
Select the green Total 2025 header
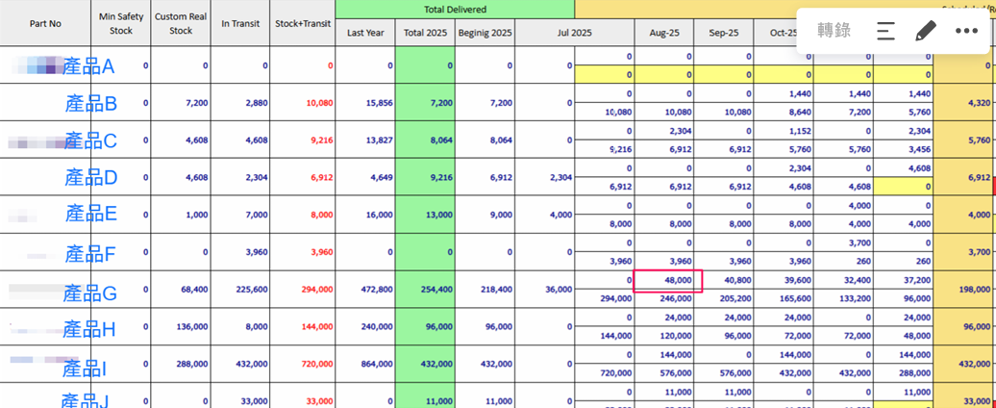click(425, 33)
